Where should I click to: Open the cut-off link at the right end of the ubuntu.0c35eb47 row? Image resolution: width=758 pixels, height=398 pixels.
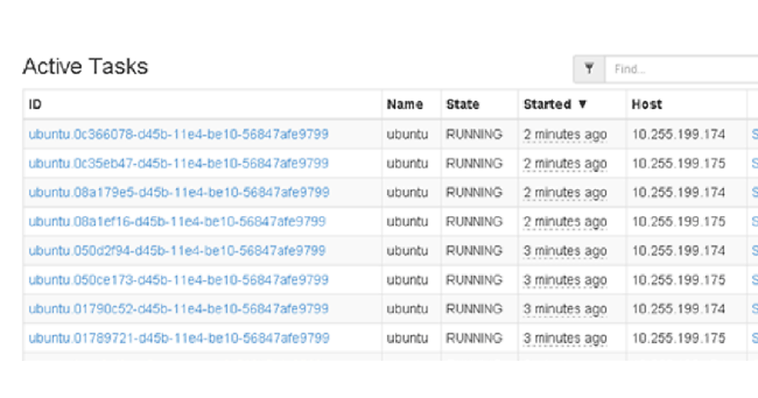click(754, 163)
